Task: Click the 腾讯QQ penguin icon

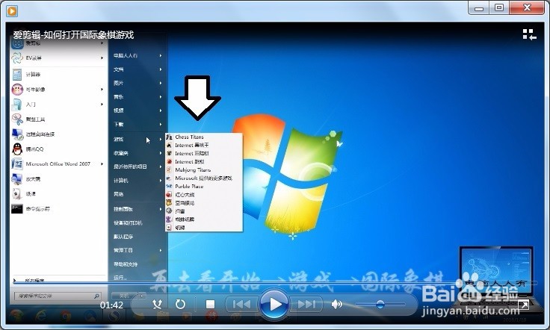Action: 17,149
